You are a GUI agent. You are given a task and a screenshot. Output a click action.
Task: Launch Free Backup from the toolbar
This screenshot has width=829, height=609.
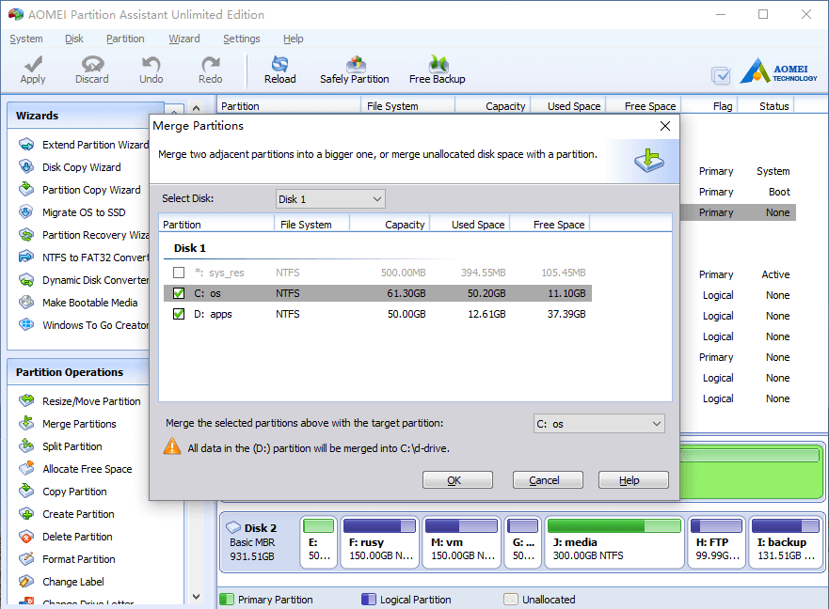[x=437, y=70]
